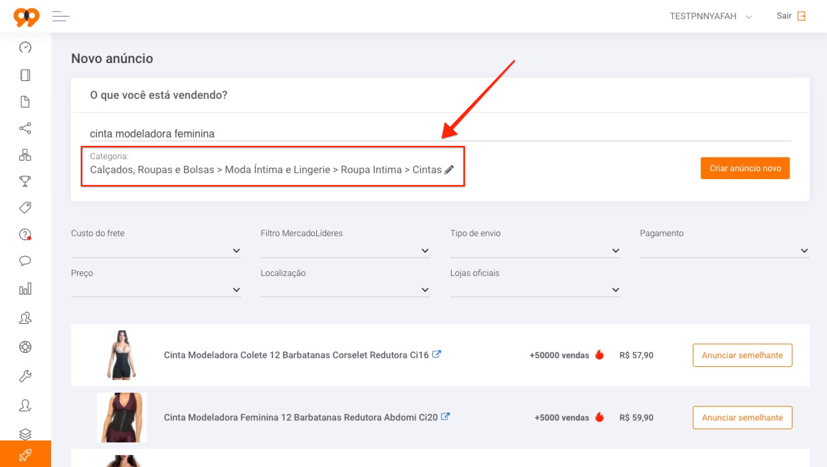Select the price tag icon in sidebar
This screenshot has height=467, width=827.
25,208
